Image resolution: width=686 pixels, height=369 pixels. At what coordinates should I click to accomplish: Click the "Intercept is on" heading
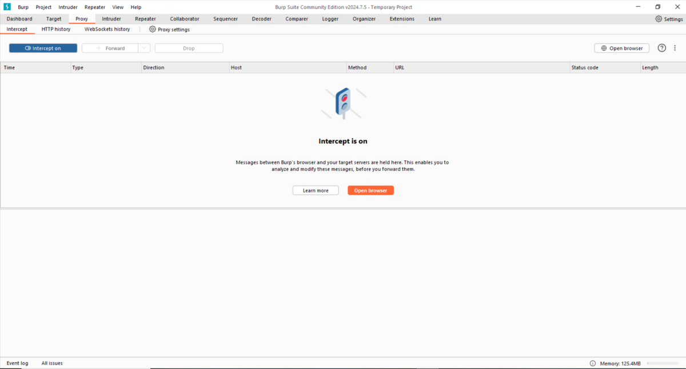(343, 141)
